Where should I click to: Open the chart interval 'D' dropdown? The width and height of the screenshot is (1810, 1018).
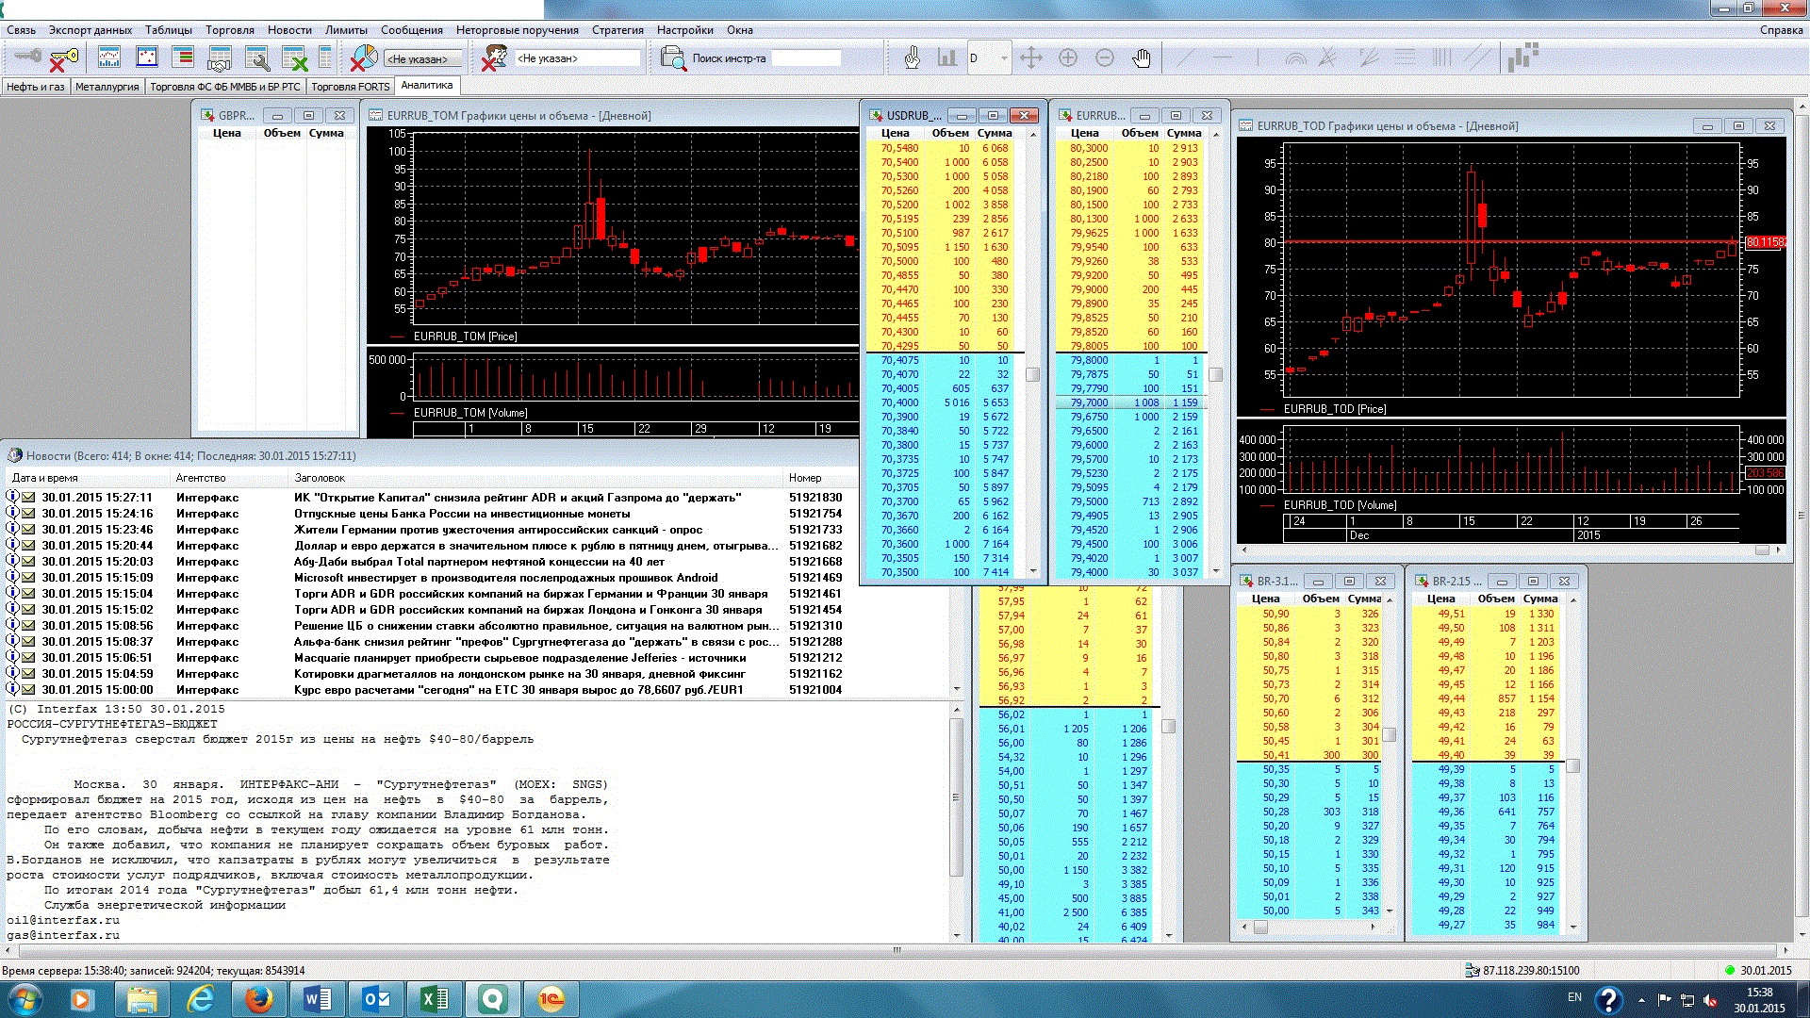[x=988, y=57]
